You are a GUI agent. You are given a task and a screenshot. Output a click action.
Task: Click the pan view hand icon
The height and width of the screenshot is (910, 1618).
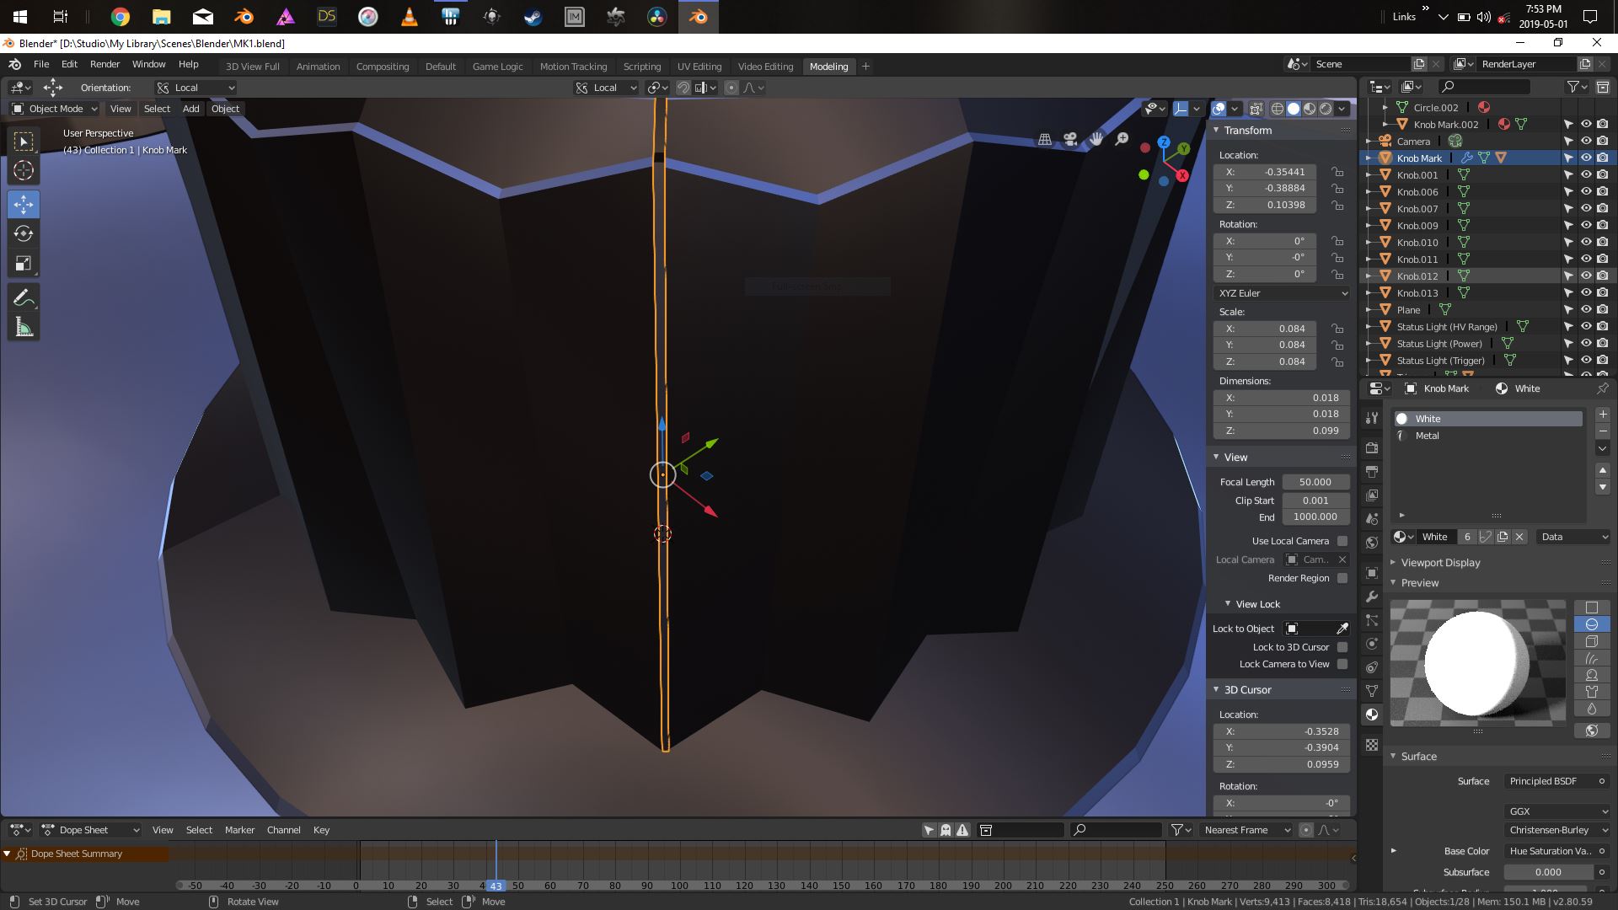1096,139
